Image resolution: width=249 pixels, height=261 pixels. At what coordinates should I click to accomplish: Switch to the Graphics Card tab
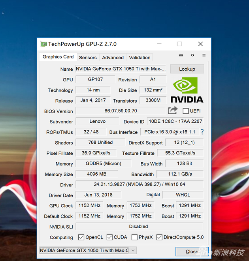[58, 57]
